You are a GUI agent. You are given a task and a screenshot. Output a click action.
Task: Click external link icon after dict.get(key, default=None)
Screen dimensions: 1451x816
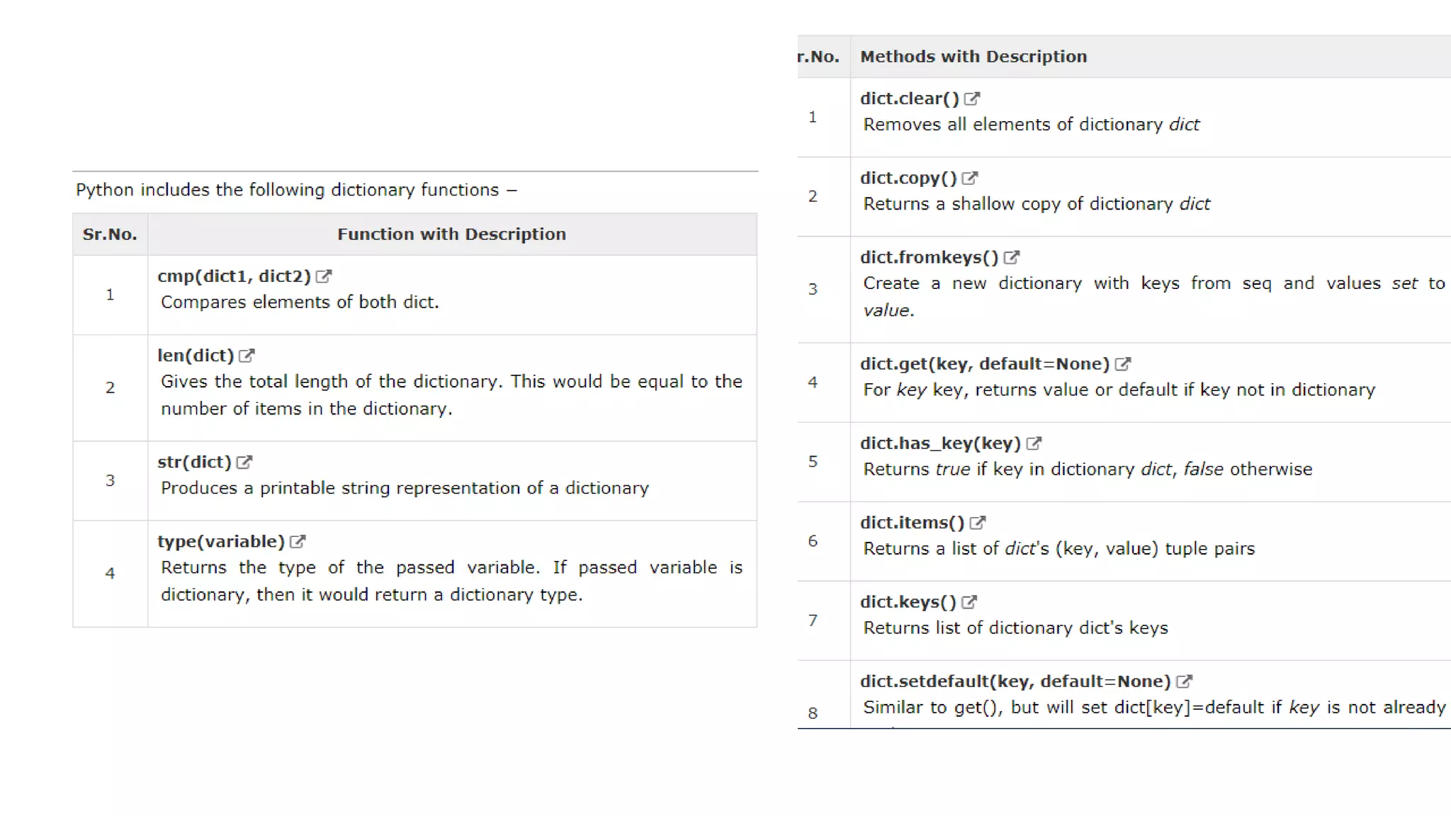click(1123, 364)
